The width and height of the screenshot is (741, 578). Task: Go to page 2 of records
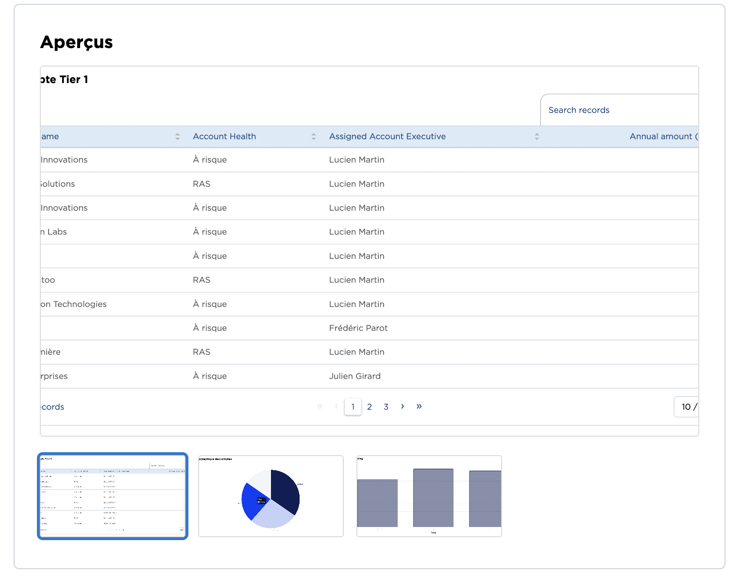(x=370, y=407)
